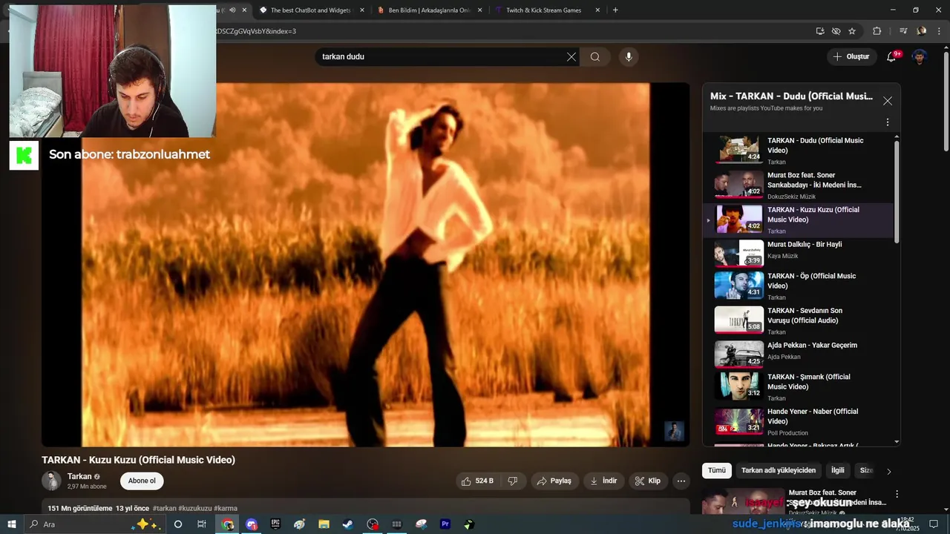Click the video watermark thumbnail in the player corner
The image size is (950, 534).
tap(674, 432)
